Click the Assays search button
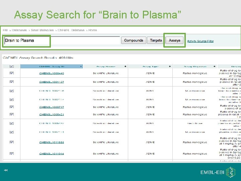The height and width of the screenshot is (181, 241). (174, 40)
